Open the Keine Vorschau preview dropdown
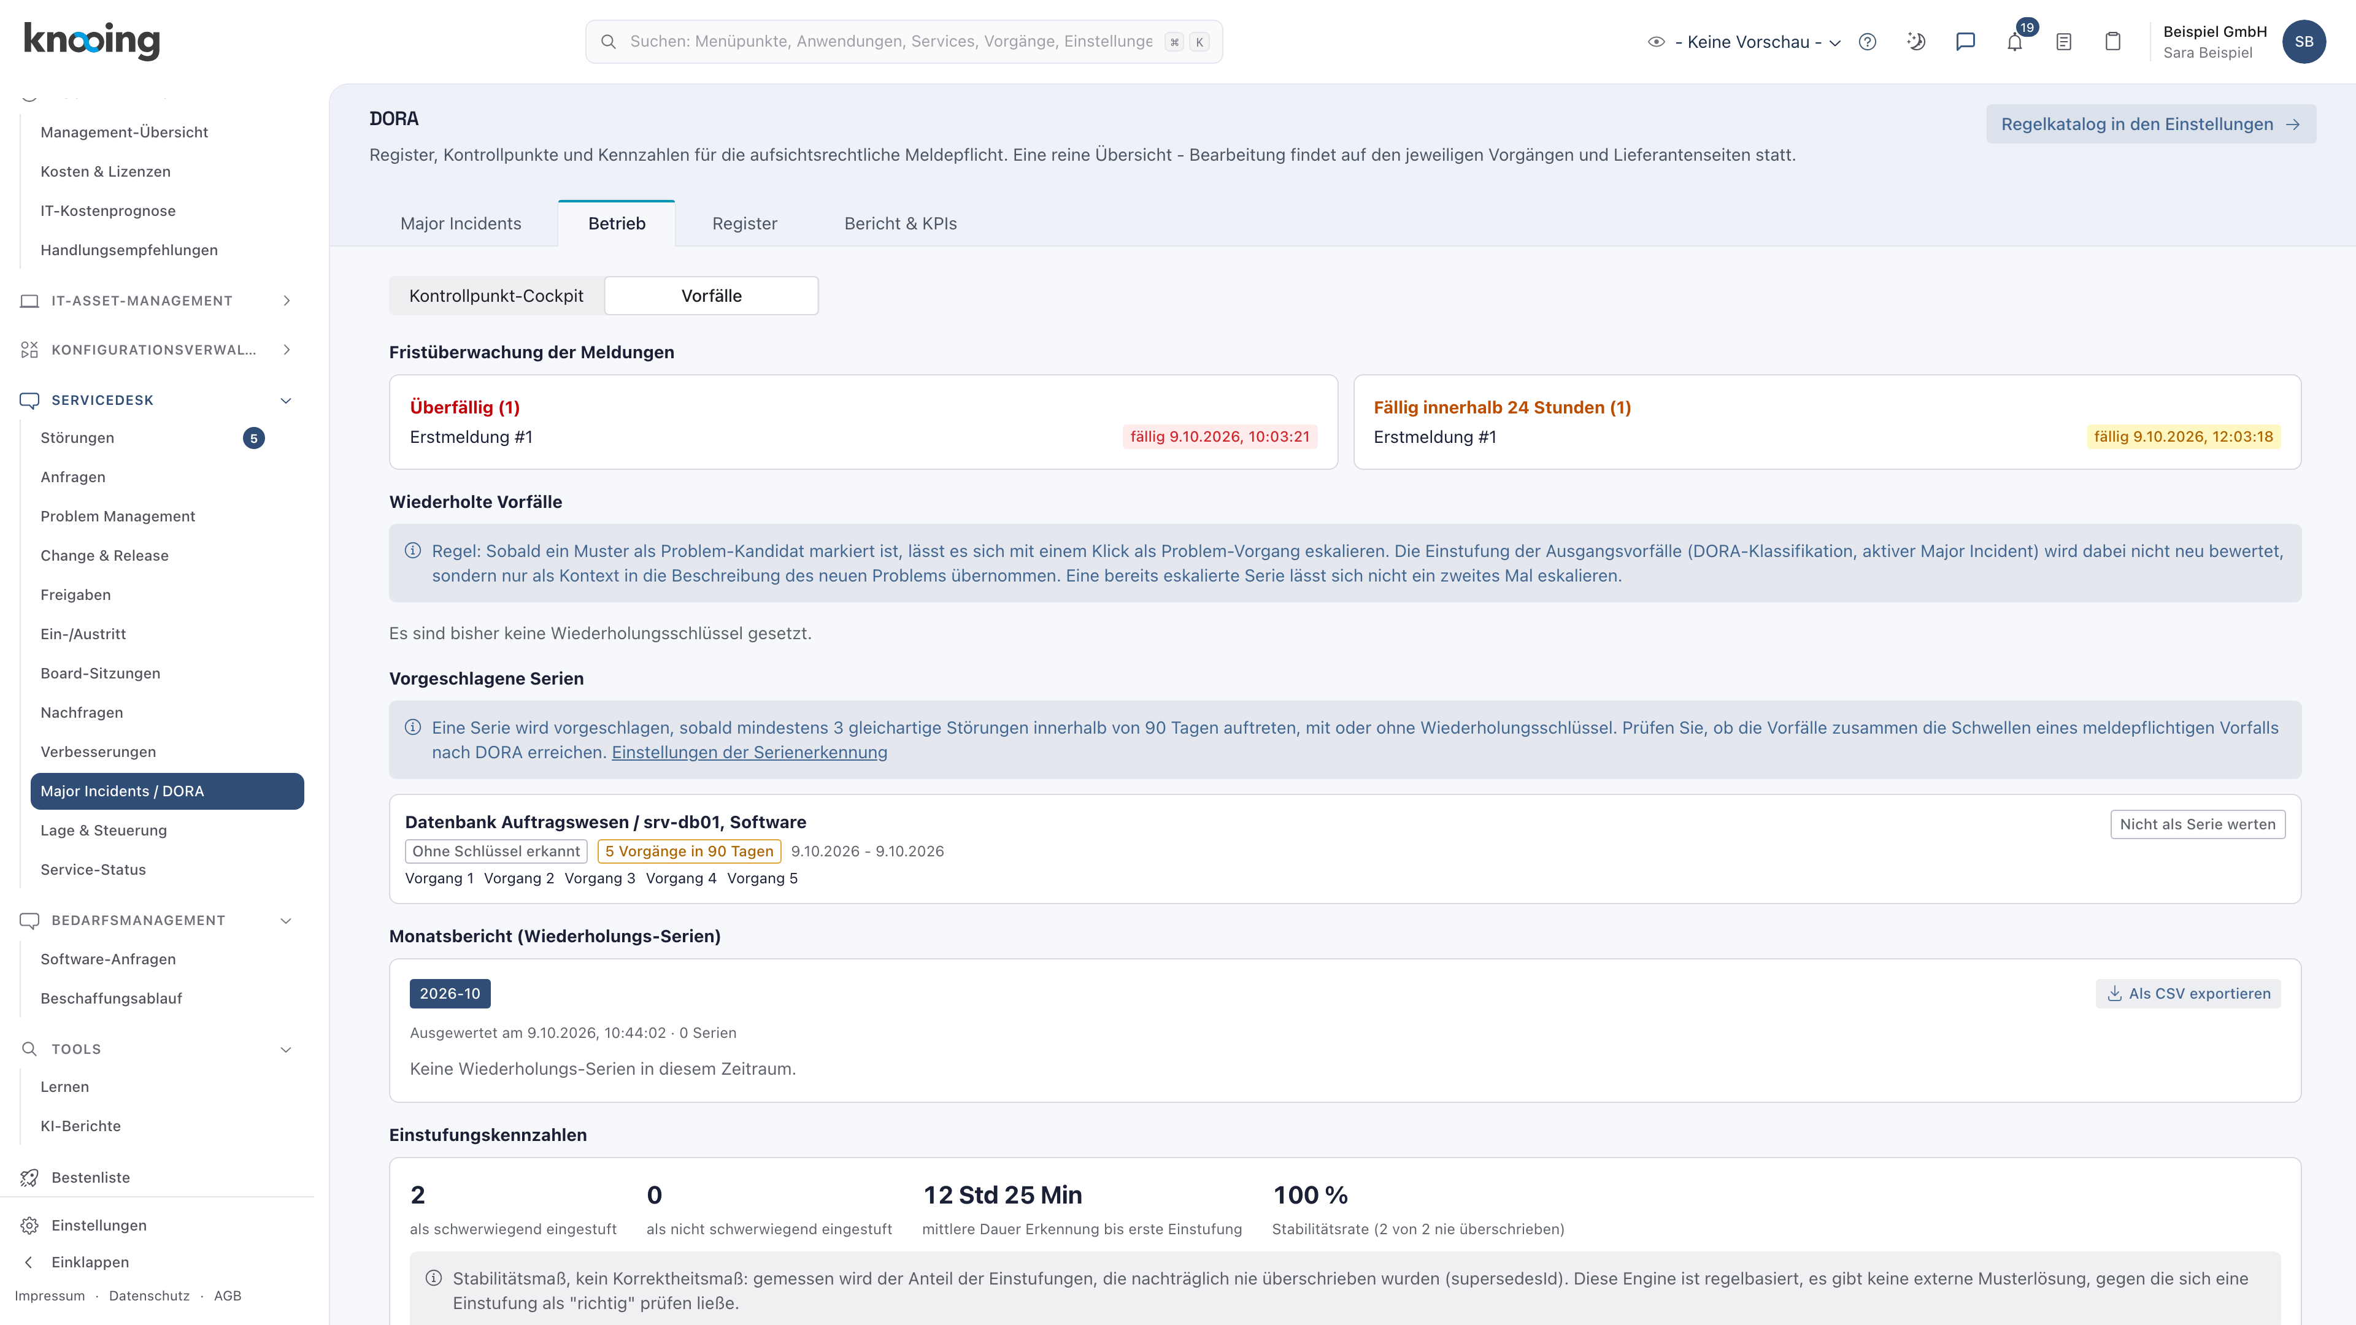The height and width of the screenshot is (1325, 2356). [x=1745, y=42]
